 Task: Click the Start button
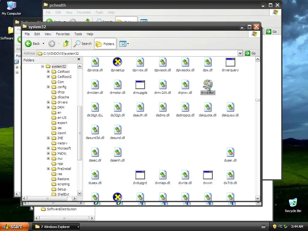click(x=14, y=226)
